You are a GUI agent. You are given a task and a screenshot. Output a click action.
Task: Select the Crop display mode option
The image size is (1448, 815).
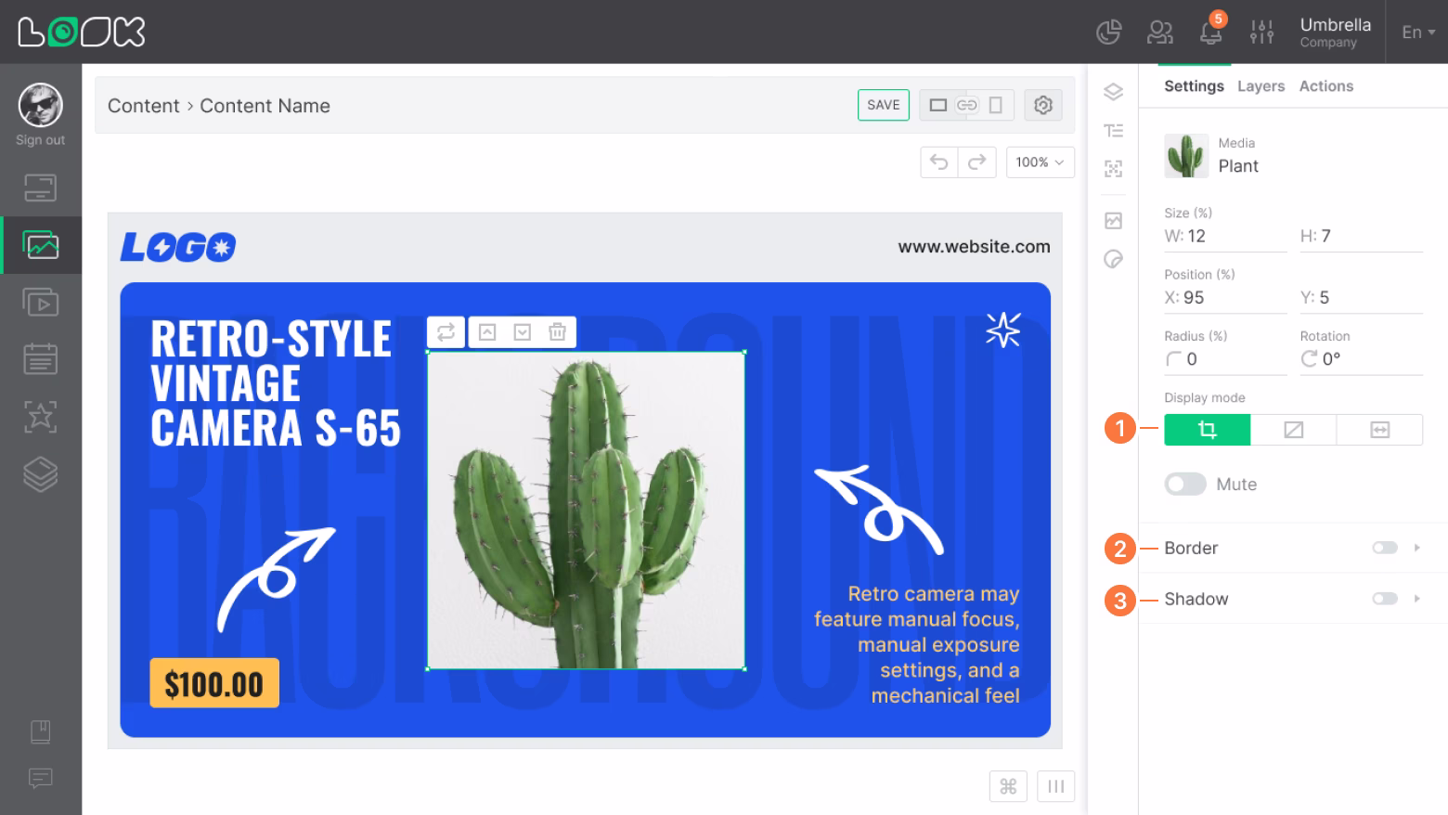(1207, 430)
